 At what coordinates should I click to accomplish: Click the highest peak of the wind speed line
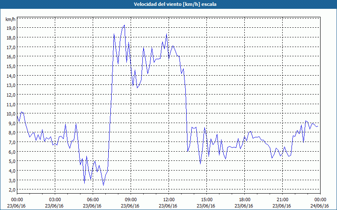(x=124, y=25)
